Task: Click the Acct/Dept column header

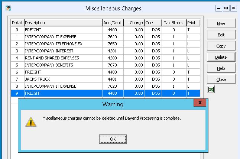Action: coord(113,23)
